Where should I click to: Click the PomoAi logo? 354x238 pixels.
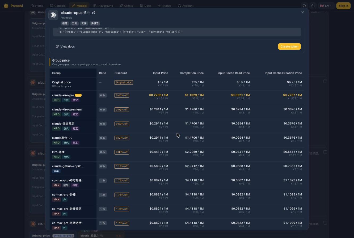tap(14, 6)
